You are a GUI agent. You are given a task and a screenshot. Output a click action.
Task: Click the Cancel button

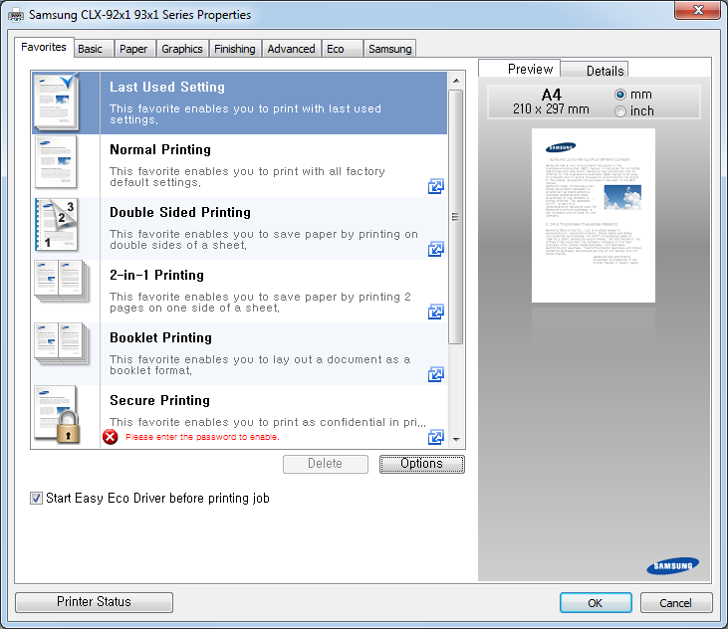(675, 602)
